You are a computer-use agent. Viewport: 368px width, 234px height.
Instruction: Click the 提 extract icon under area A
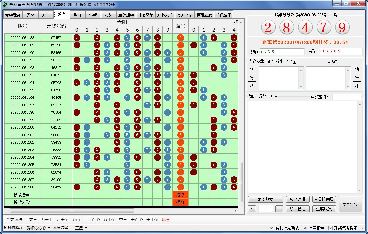[252, 86]
